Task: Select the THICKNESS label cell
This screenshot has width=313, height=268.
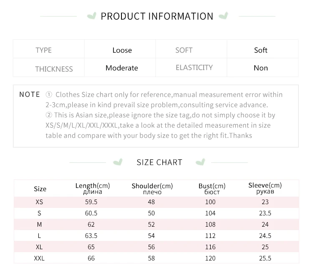Action: click(x=54, y=69)
